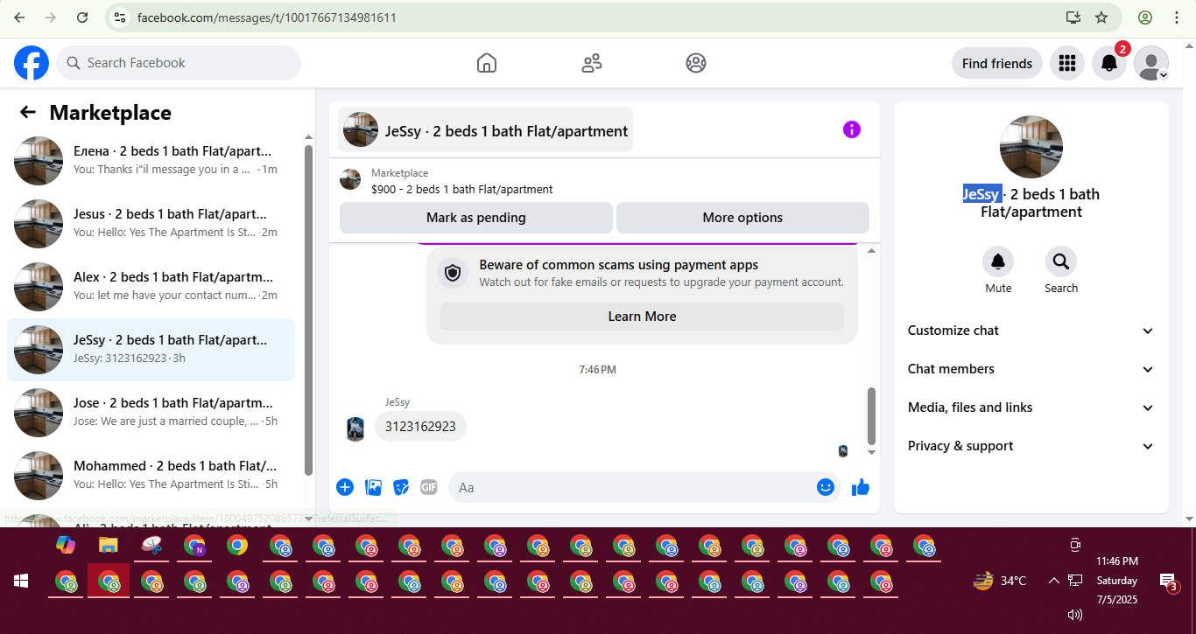This screenshot has width=1196, height=634.
Task: Click JeSsy's avatar beside the message
Action: [355, 428]
